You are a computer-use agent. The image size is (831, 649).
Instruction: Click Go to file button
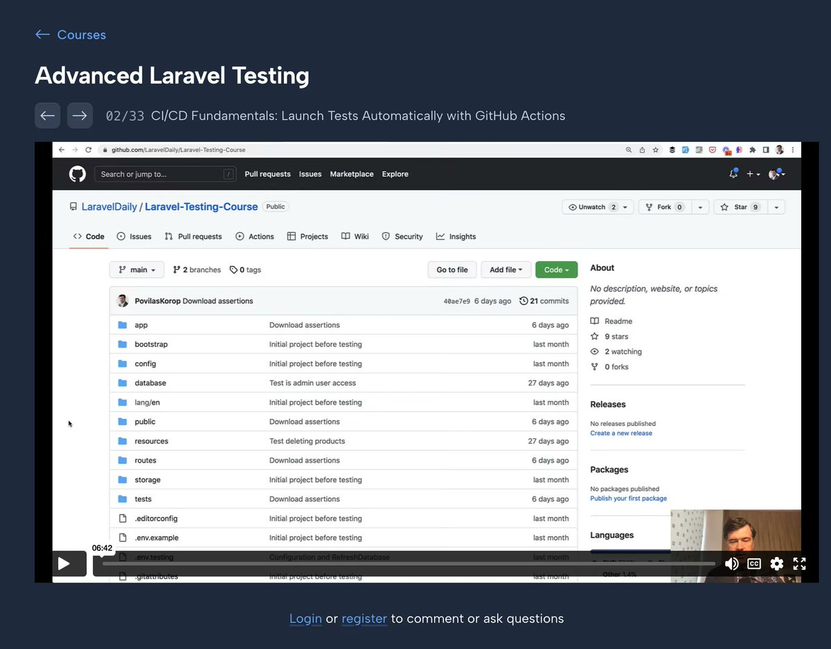(452, 270)
